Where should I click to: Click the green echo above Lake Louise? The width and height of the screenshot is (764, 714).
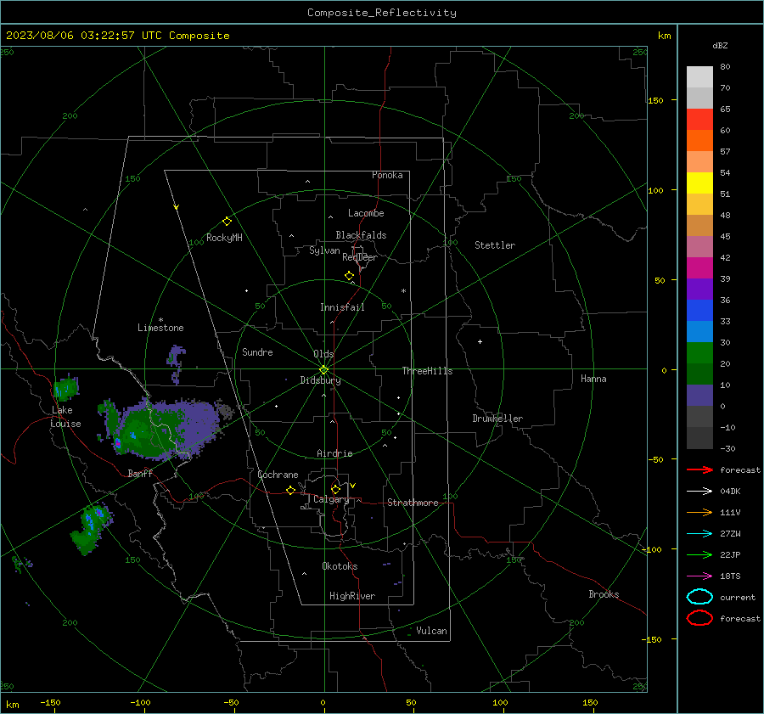coord(65,389)
